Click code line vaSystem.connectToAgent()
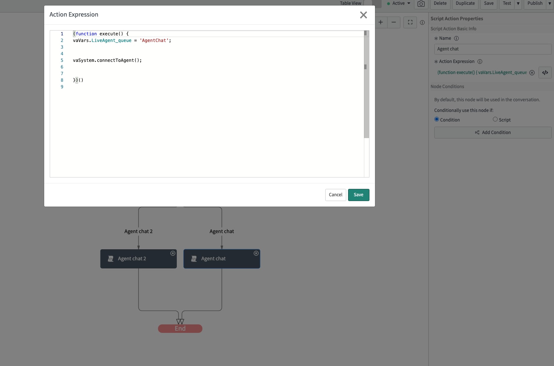This screenshot has width=554, height=366. click(107, 60)
